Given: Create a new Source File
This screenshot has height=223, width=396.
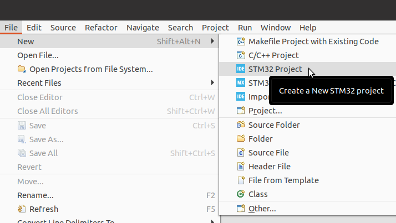Looking at the screenshot, I should click(308, 153).
